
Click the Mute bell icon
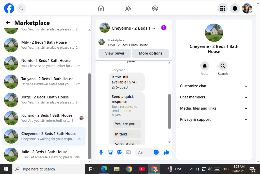[204, 66]
